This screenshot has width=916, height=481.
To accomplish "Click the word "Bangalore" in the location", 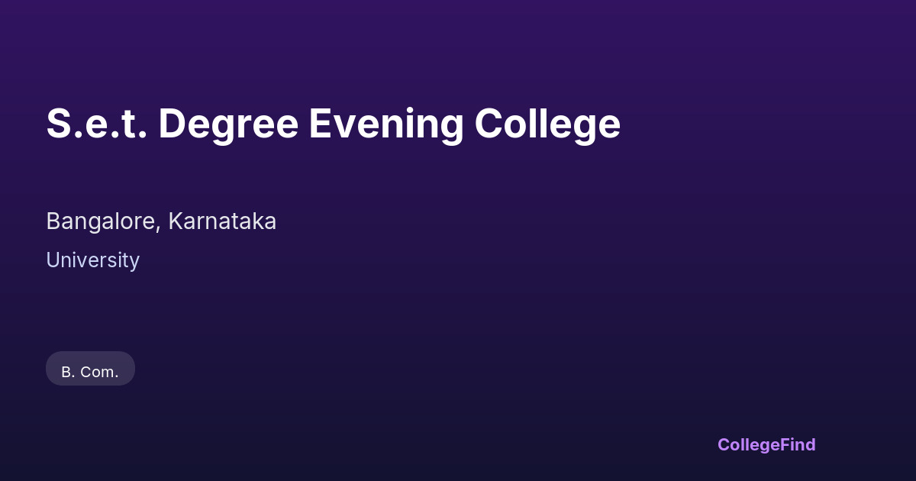I will (102, 221).
